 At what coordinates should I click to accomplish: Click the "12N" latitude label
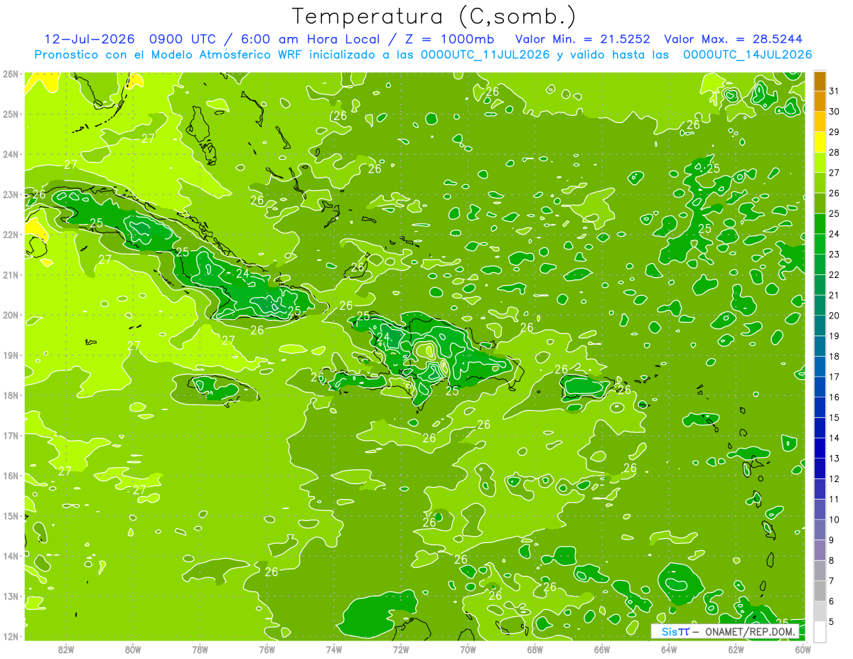(10, 636)
